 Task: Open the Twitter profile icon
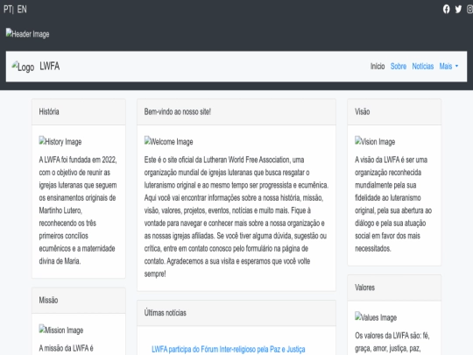click(458, 10)
